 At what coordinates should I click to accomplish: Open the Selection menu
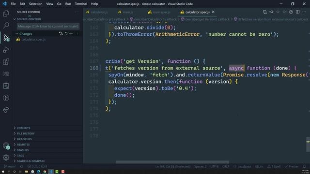click(x=35, y=4)
